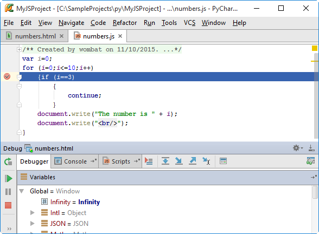Viewport: 319px width, 234px height.
Task: Open the Navigate menu
Action: [x=72, y=23]
